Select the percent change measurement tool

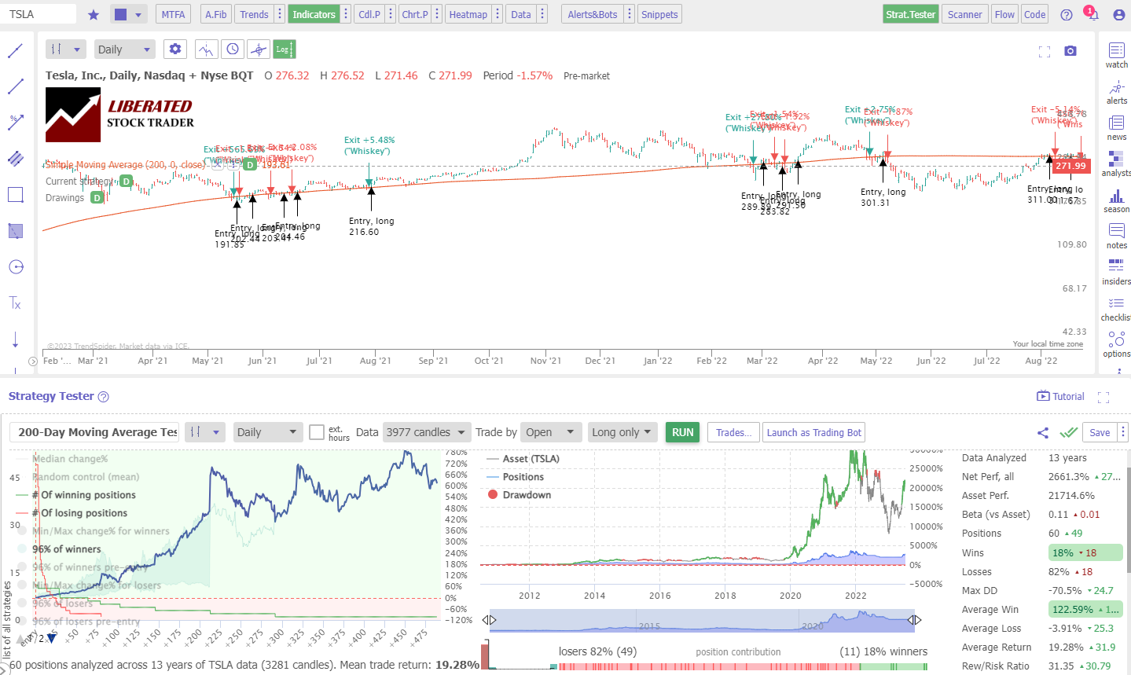point(16,122)
